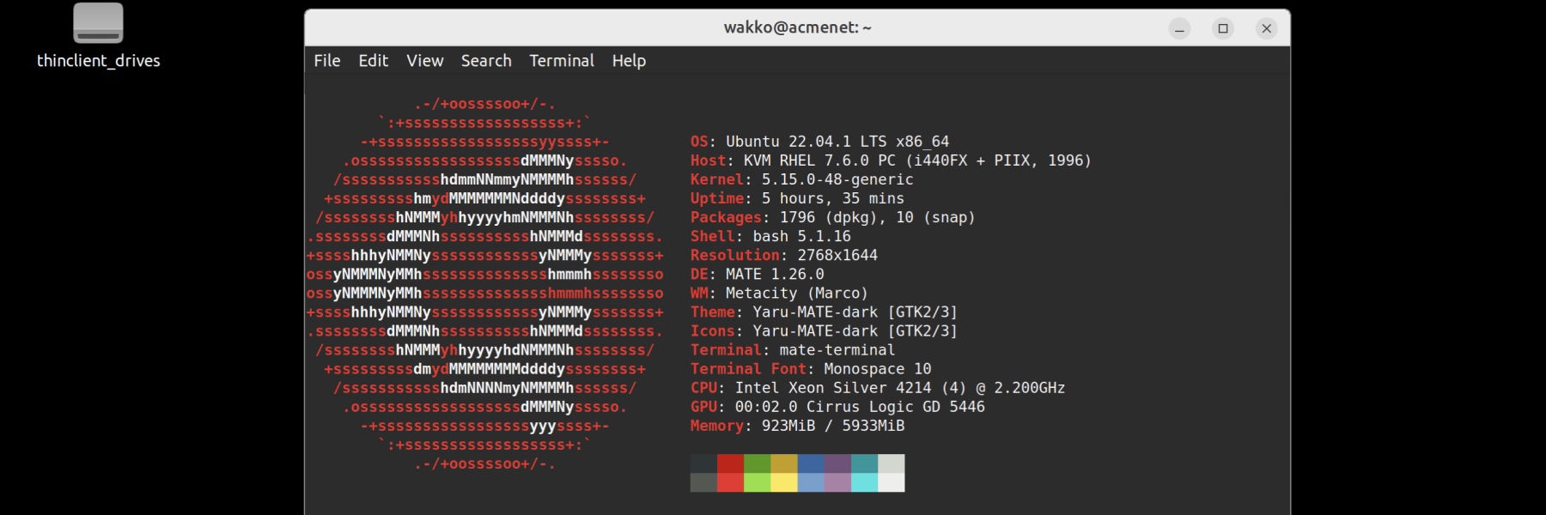Open the Help menu
1546x515 pixels.
(629, 61)
